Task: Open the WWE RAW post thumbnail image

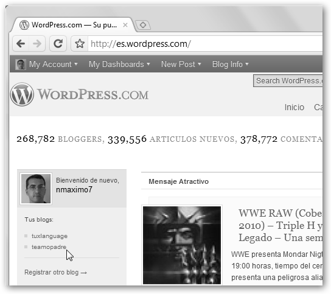Action: coord(182,245)
